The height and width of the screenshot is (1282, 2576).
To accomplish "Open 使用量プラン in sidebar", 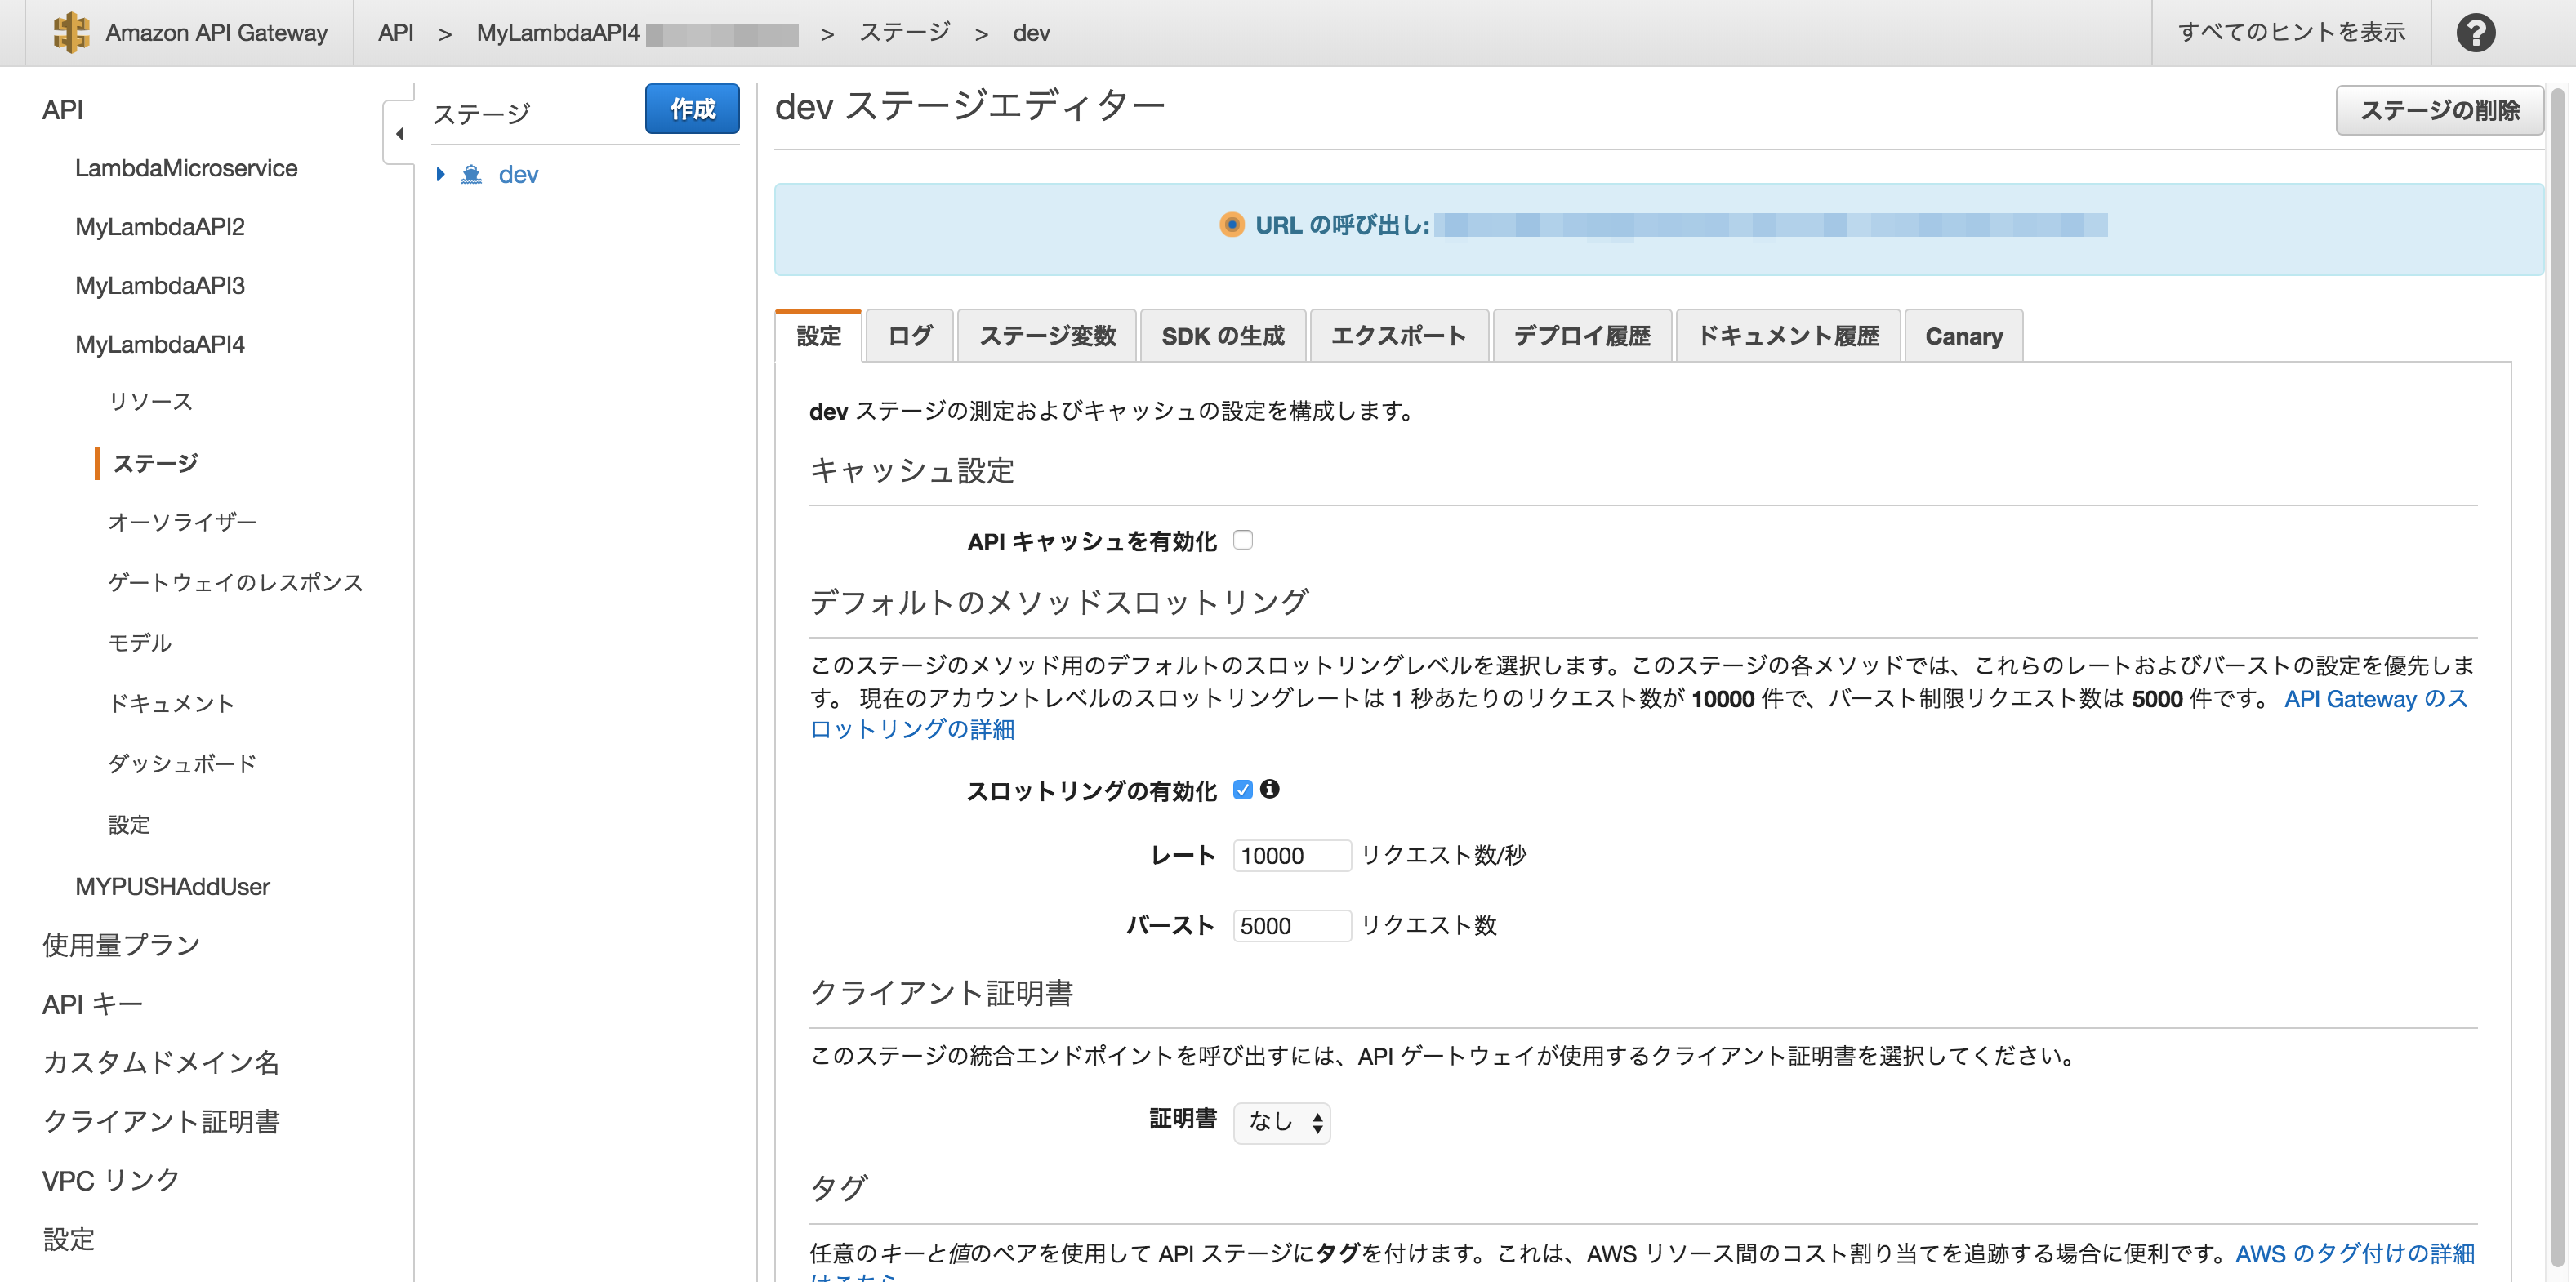I will click(x=121, y=945).
